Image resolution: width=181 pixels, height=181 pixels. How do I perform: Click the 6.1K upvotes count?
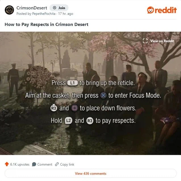tap(20, 164)
